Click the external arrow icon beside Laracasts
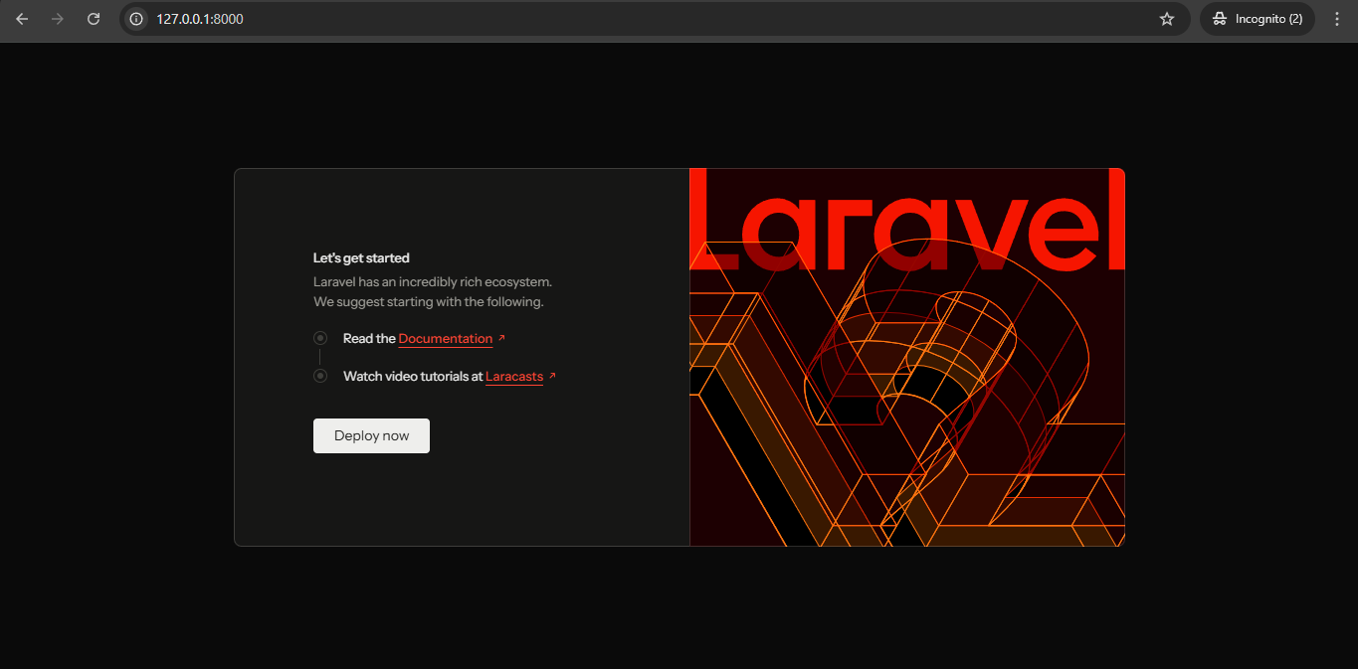This screenshot has width=1358, height=669. click(552, 376)
